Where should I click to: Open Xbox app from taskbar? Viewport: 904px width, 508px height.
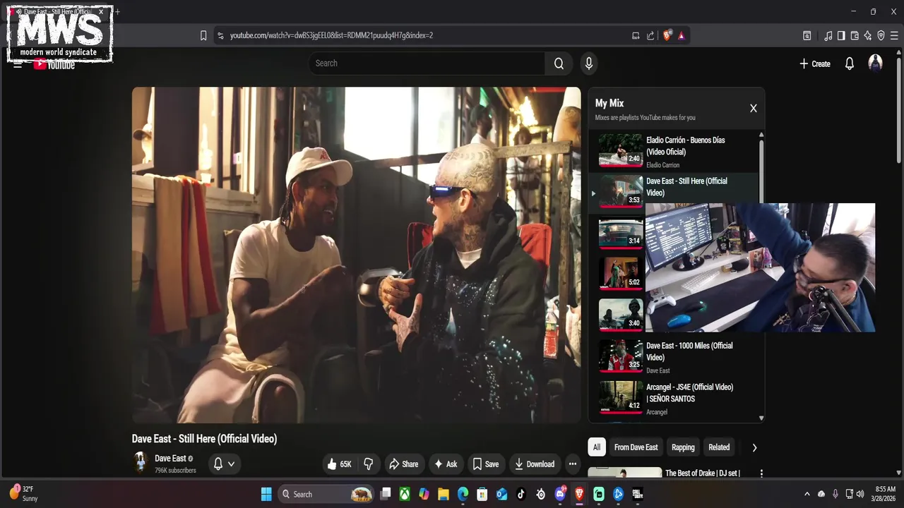tap(405, 494)
